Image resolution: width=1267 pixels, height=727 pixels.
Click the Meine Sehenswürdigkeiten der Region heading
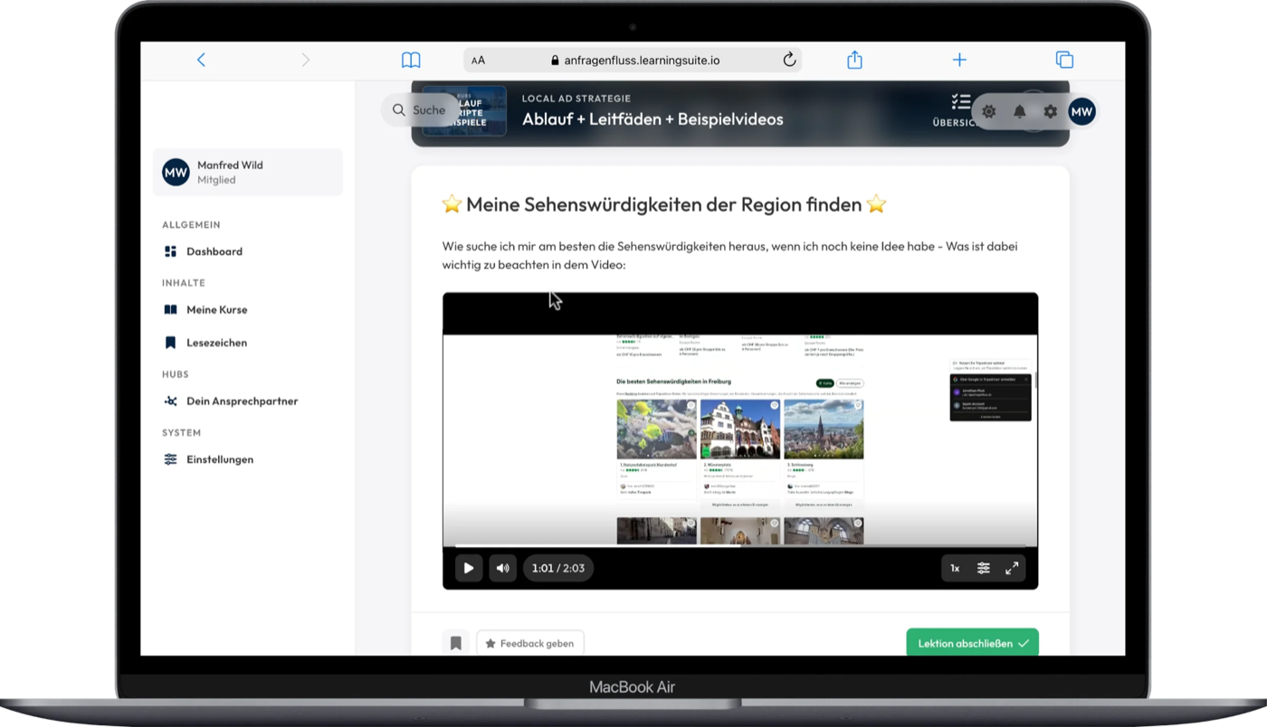coord(664,204)
